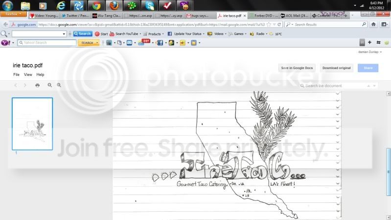
Task: Open the orange Firefox menu dropdown
Action: [x=14, y=14]
